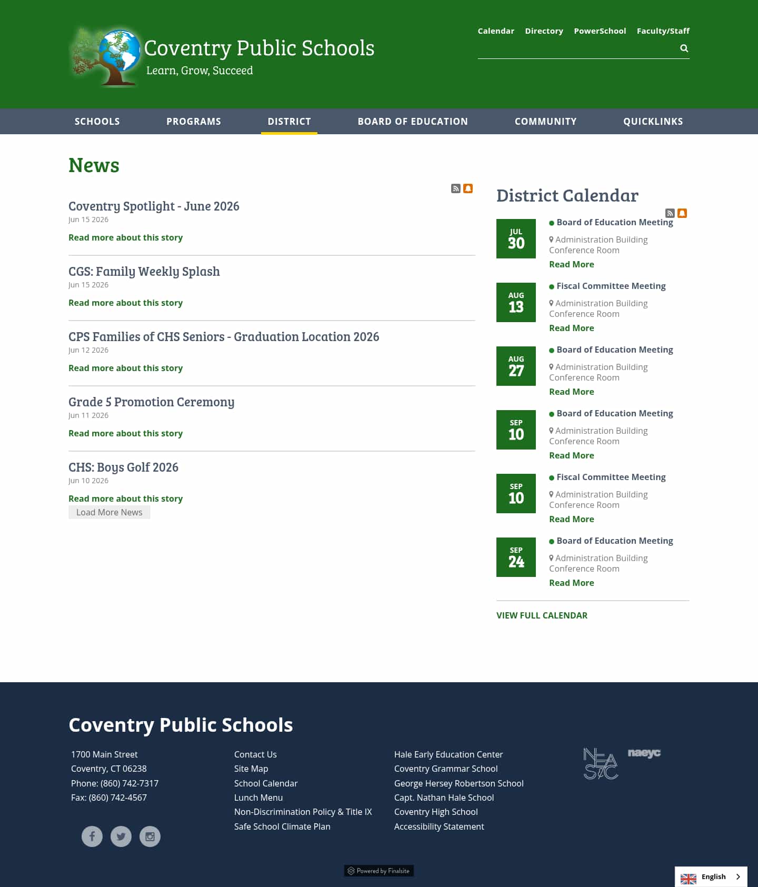
Task: Open the PROGRAMS navigation menu
Action: tap(194, 122)
